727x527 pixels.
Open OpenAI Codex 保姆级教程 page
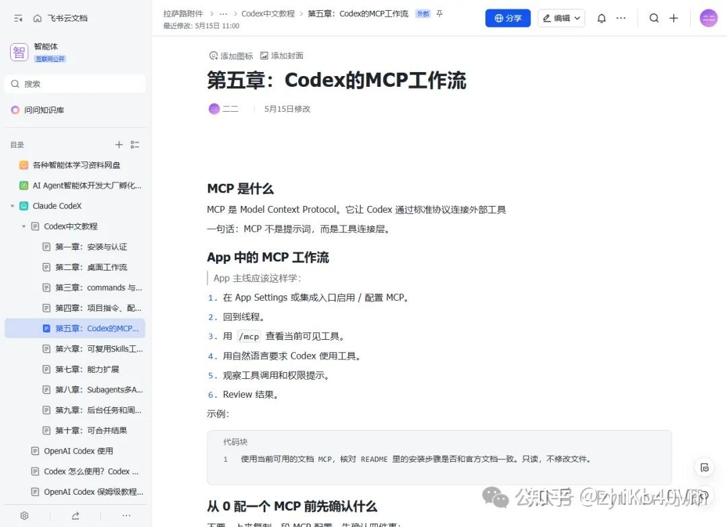[93, 491]
